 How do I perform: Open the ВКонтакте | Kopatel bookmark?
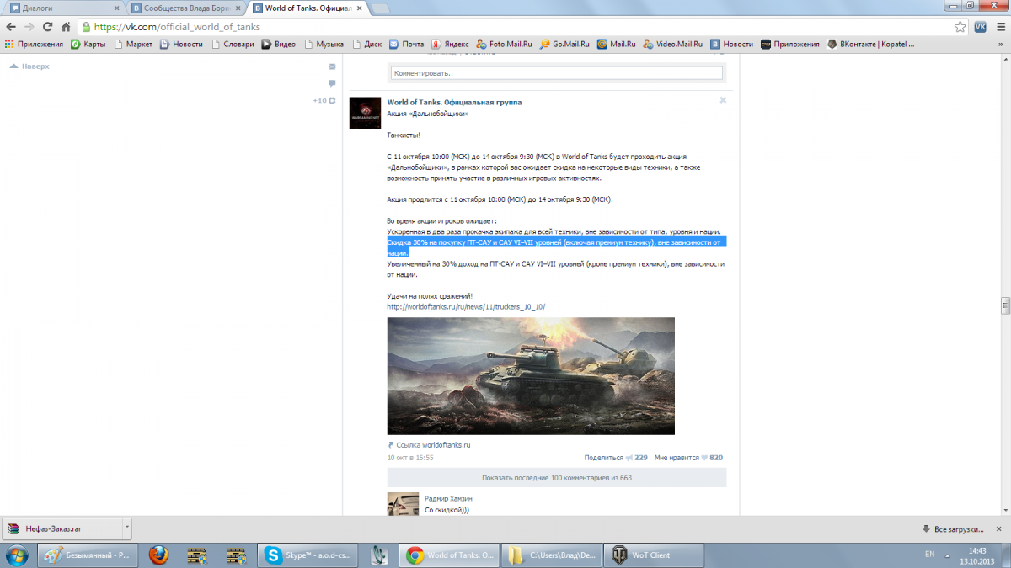[870, 44]
